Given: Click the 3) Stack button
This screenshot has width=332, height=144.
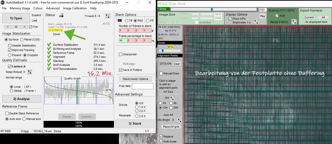Looking at the screenshot, I should [x=135, y=123].
